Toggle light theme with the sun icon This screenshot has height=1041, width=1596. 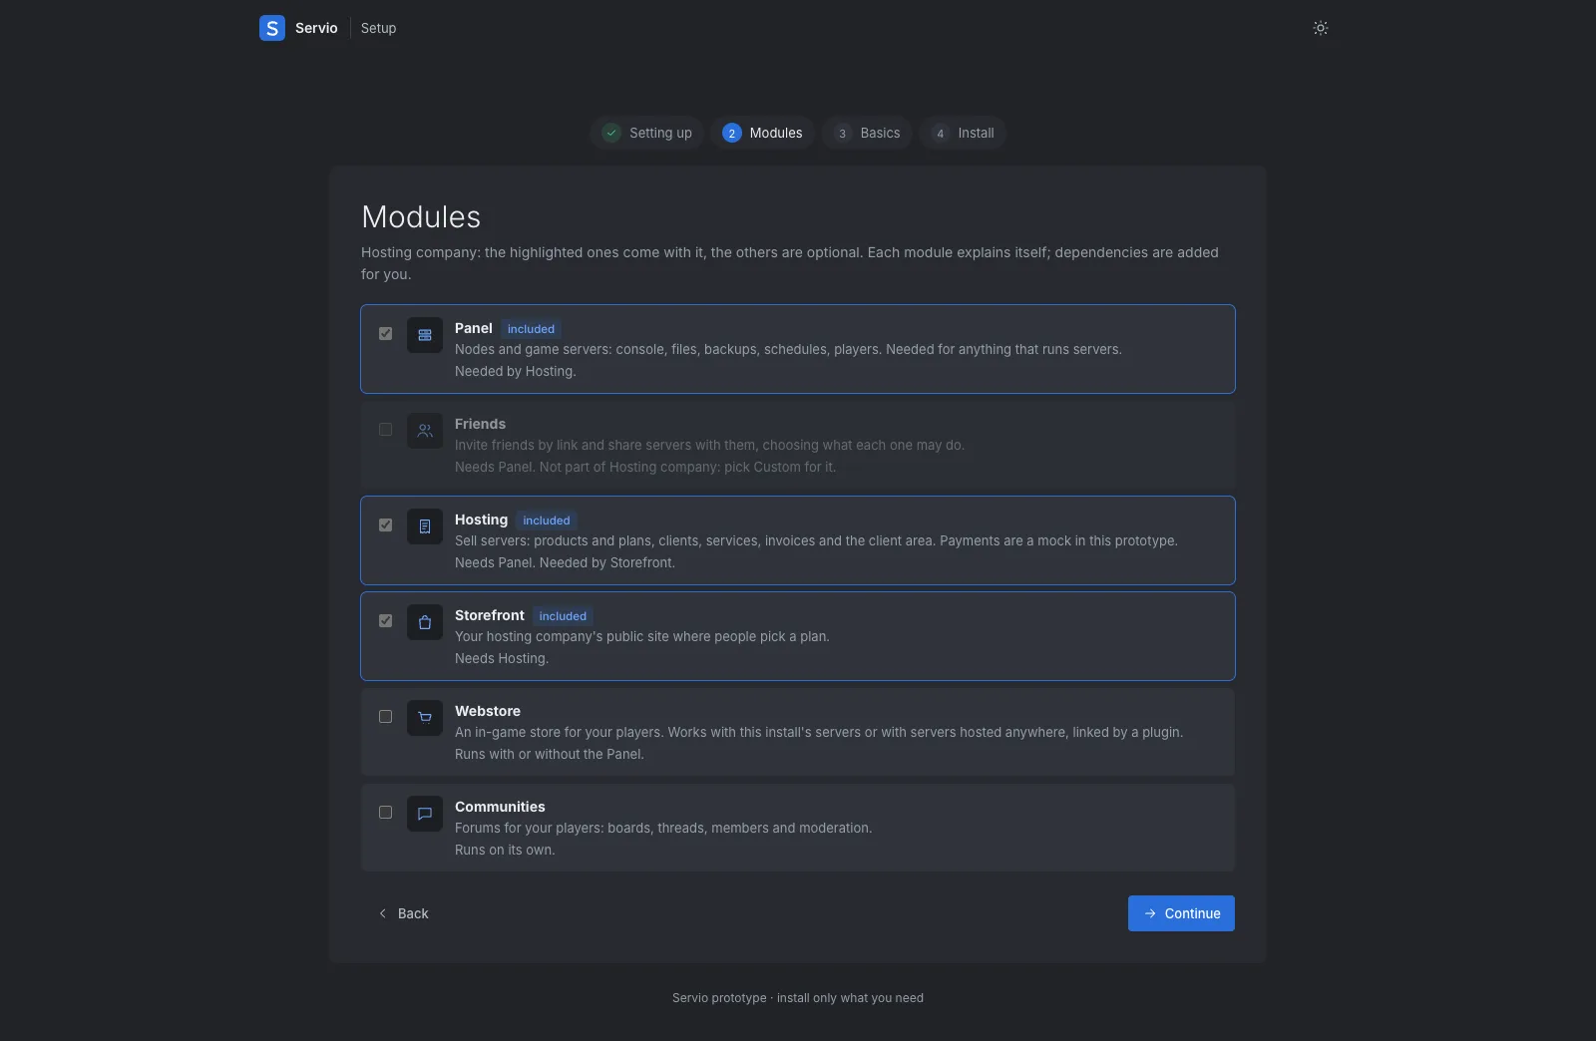tap(1321, 28)
